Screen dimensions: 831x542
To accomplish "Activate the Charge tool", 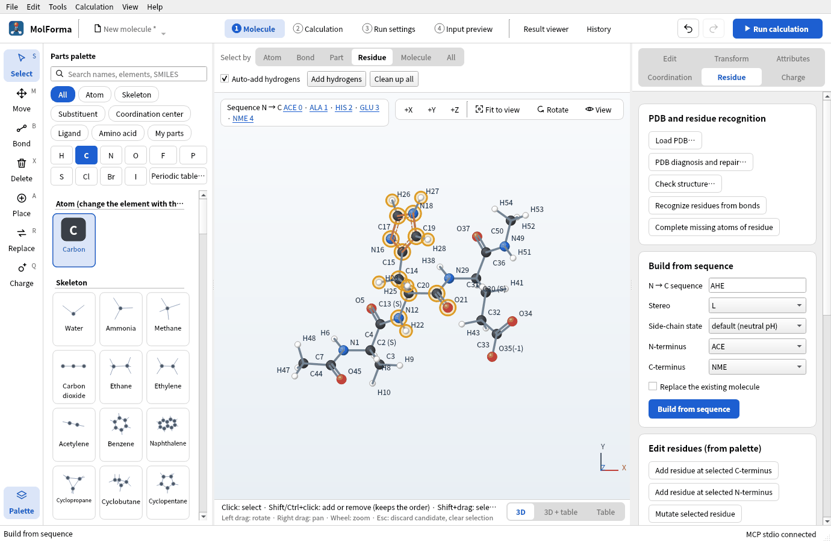I will point(22,275).
